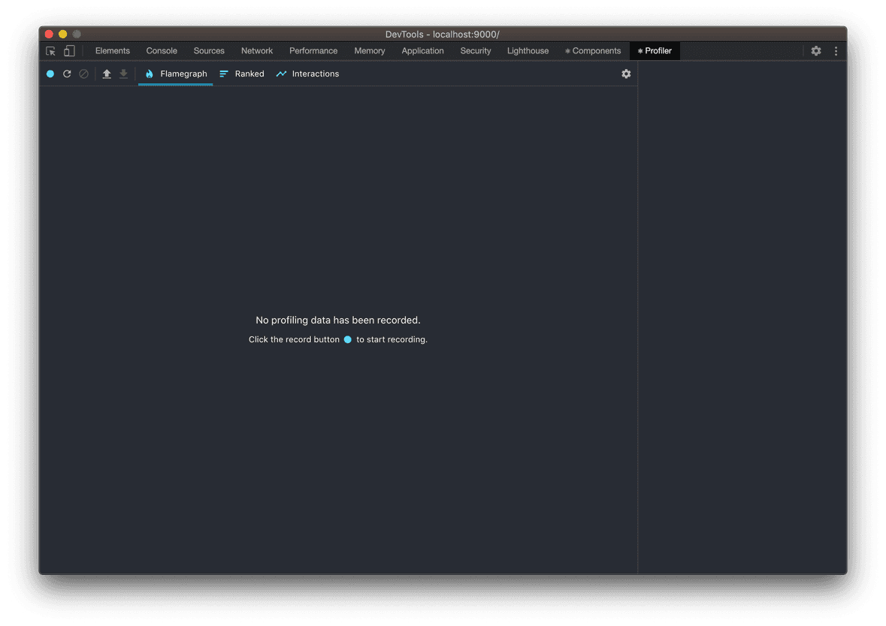Open the Console tab
The image size is (886, 626).
click(x=161, y=50)
